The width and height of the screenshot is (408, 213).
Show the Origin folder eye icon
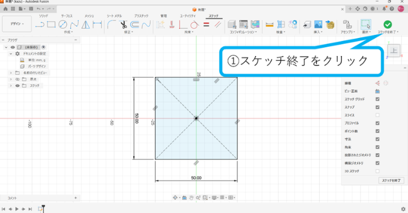pyautogui.click(x=18, y=79)
